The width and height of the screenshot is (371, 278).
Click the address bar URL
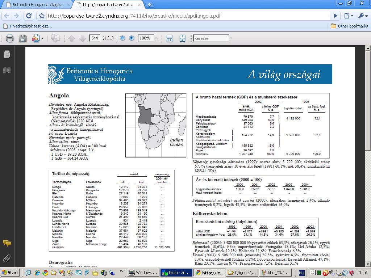coord(134,16)
